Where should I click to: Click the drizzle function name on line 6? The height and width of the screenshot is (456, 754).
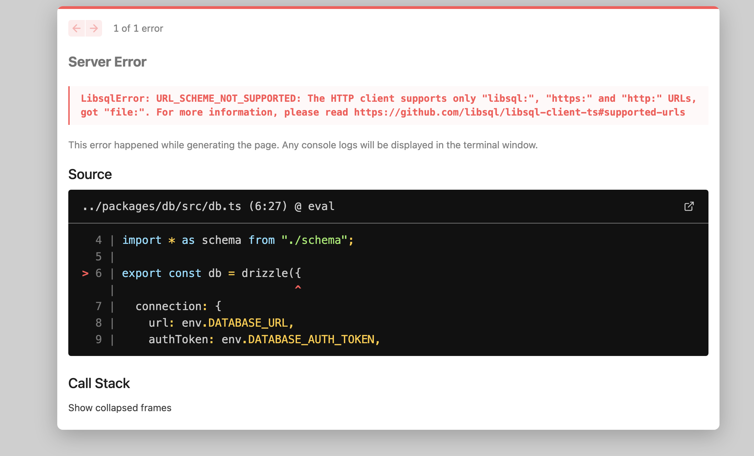tap(265, 273)
